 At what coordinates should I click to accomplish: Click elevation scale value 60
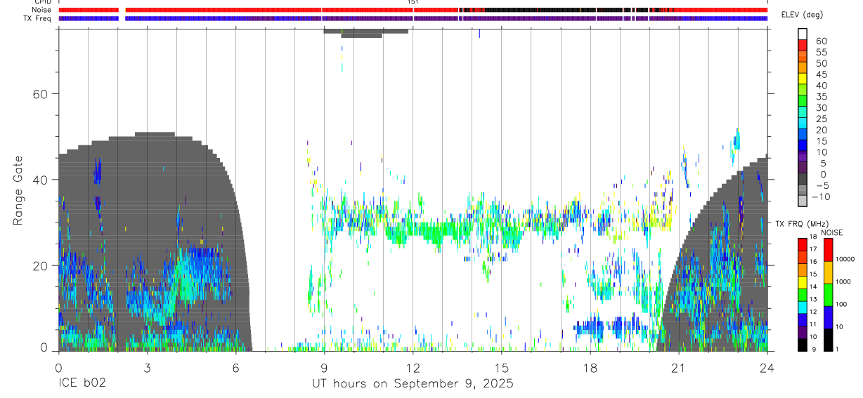[x=821, y=41]
